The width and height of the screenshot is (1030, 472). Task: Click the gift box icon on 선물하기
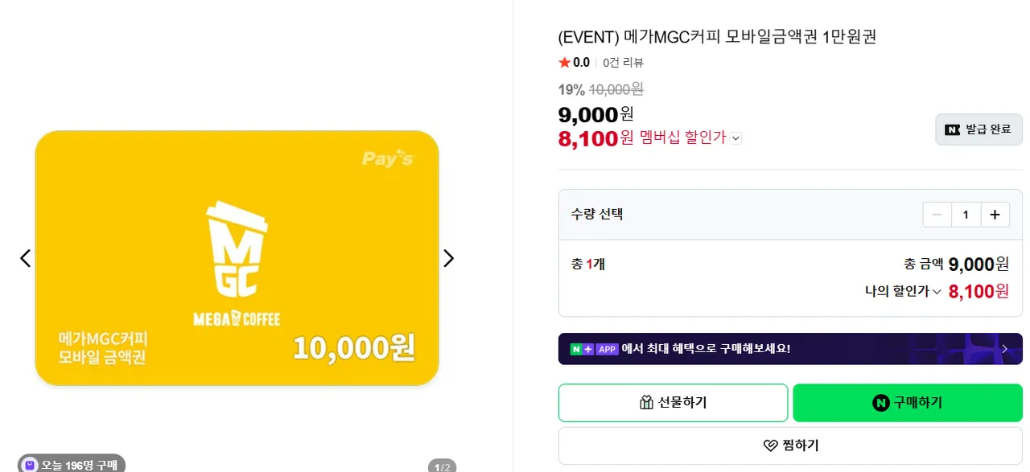pyautogui.click(x=646, y=403)
